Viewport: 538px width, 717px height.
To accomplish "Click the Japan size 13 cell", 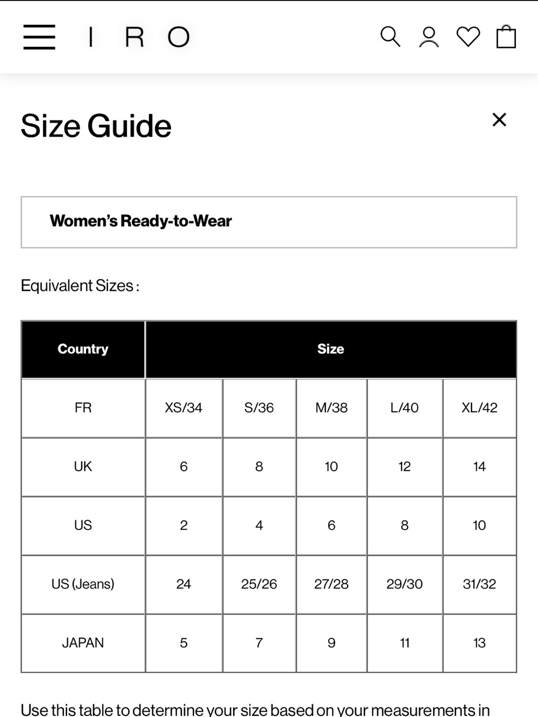I will point(479,643).
